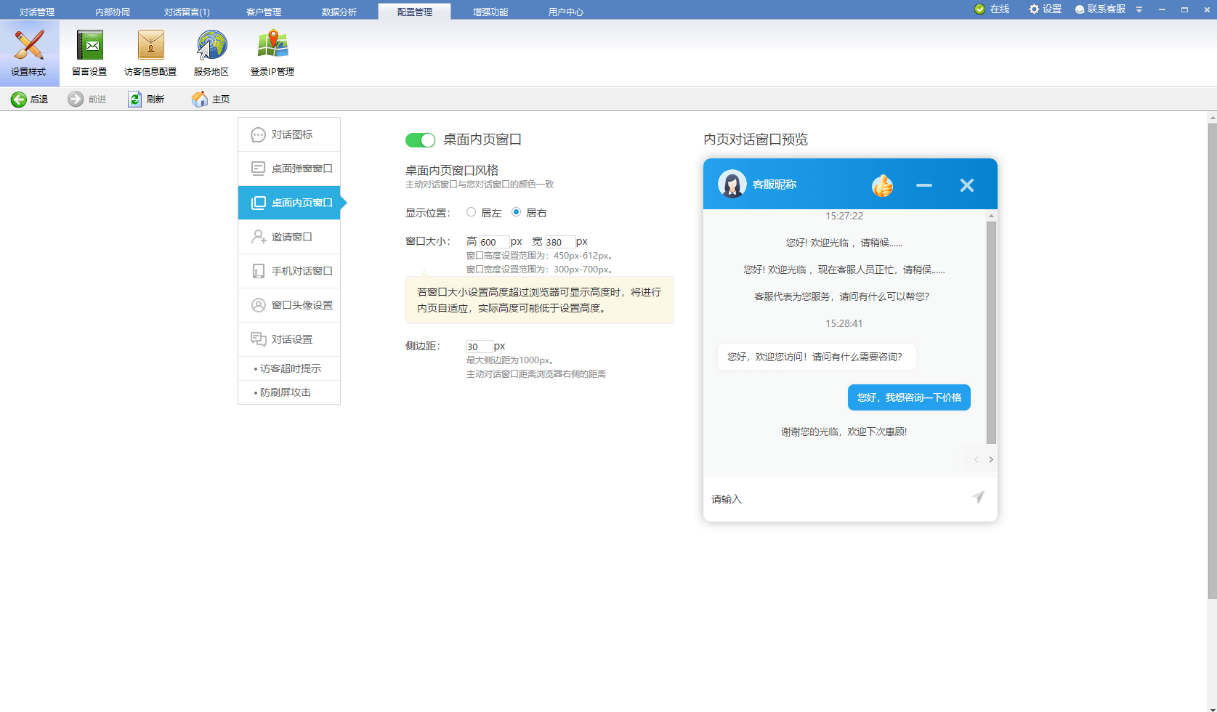Go to 主页 home icon
The height and width of the screenshot is (712, 1217).
click(x=200, y=100)
